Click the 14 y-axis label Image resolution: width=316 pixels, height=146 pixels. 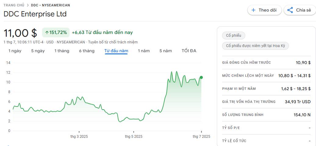point(8,63)
